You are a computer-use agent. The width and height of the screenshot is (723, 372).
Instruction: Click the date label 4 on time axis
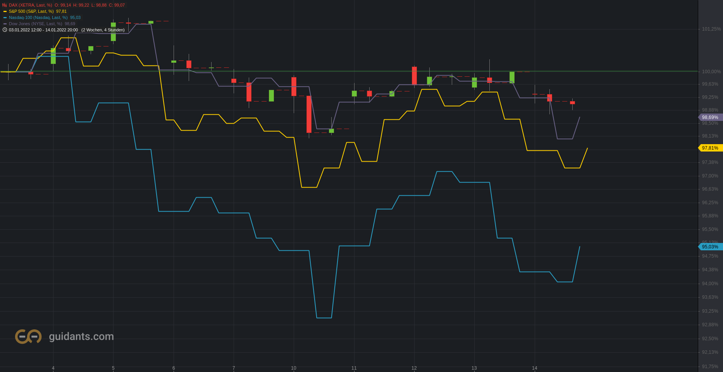pyautogui.click(x=53, y=368)
